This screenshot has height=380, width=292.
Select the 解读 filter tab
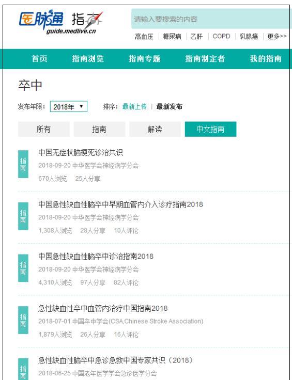click(x=155, y=129)
